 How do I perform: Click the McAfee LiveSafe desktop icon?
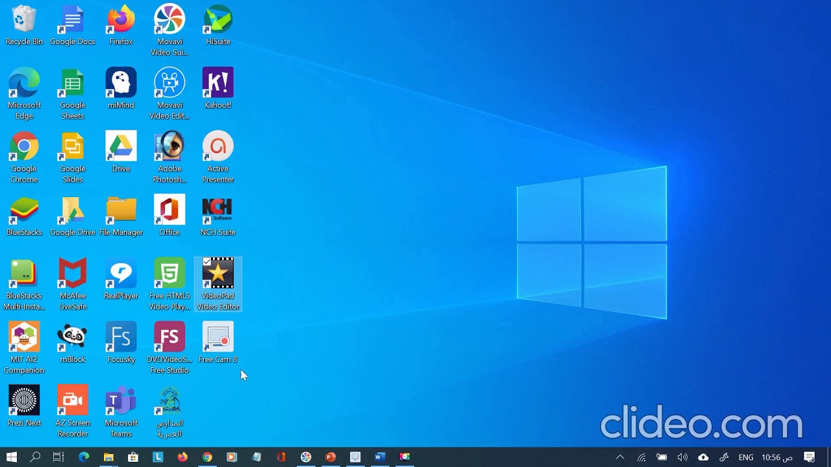[x=72, y=284]
